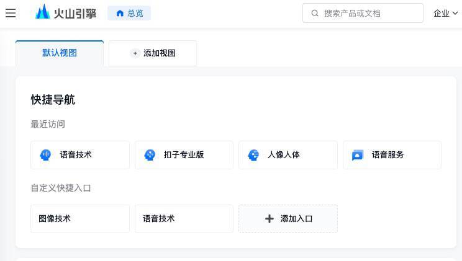Viewport: 462px width, 261px height.
Task: Open the custom 图像技术 shortcut
Action: pos(80,219)
